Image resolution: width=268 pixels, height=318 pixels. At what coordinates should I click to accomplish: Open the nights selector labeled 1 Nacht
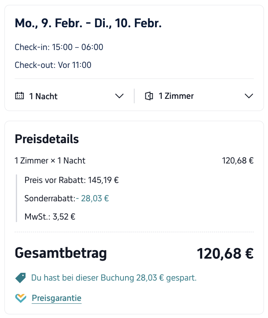[43, 96]
